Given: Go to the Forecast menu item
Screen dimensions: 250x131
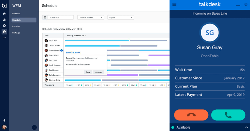Looking at the screenshot, I should coord(16,14).
